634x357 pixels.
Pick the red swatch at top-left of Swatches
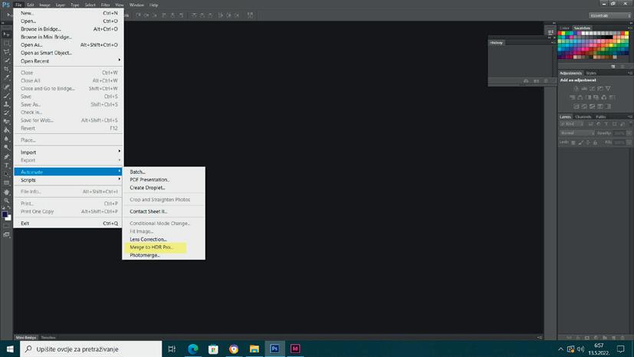point(560,33)
